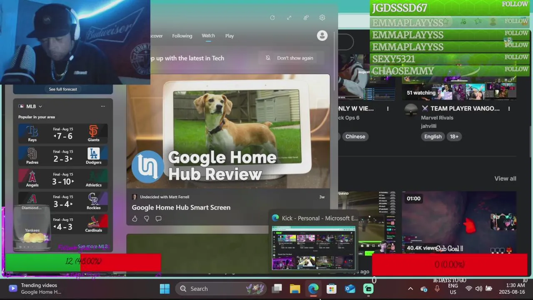This screenshot has height=300, width=533.
Task: Switch to Microsoft Edge on the taskbar
Action: (313, 288)
